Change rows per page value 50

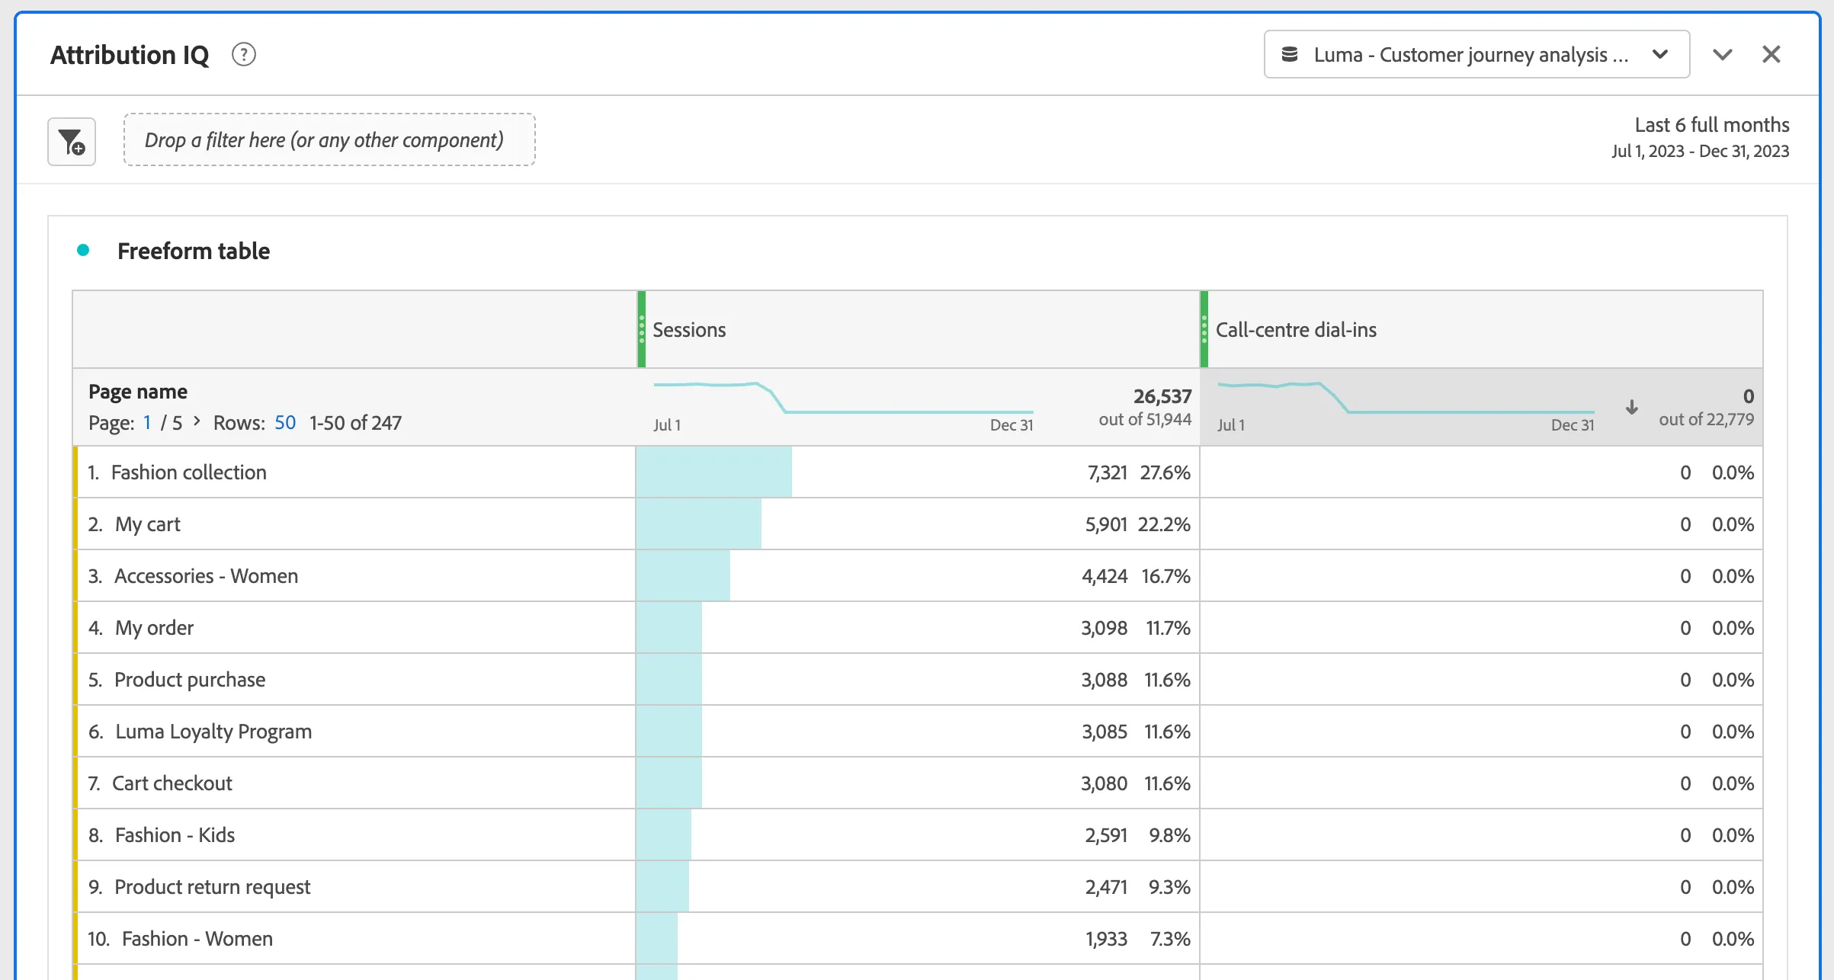[x=285, y=423]
